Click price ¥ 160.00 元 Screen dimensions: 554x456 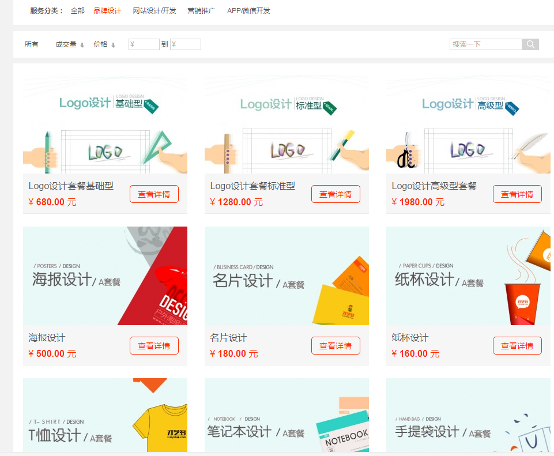416,353
